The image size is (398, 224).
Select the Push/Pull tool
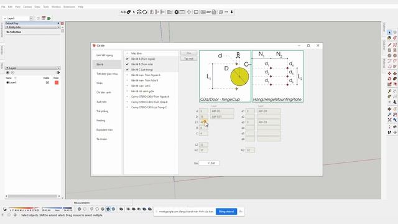395,73
